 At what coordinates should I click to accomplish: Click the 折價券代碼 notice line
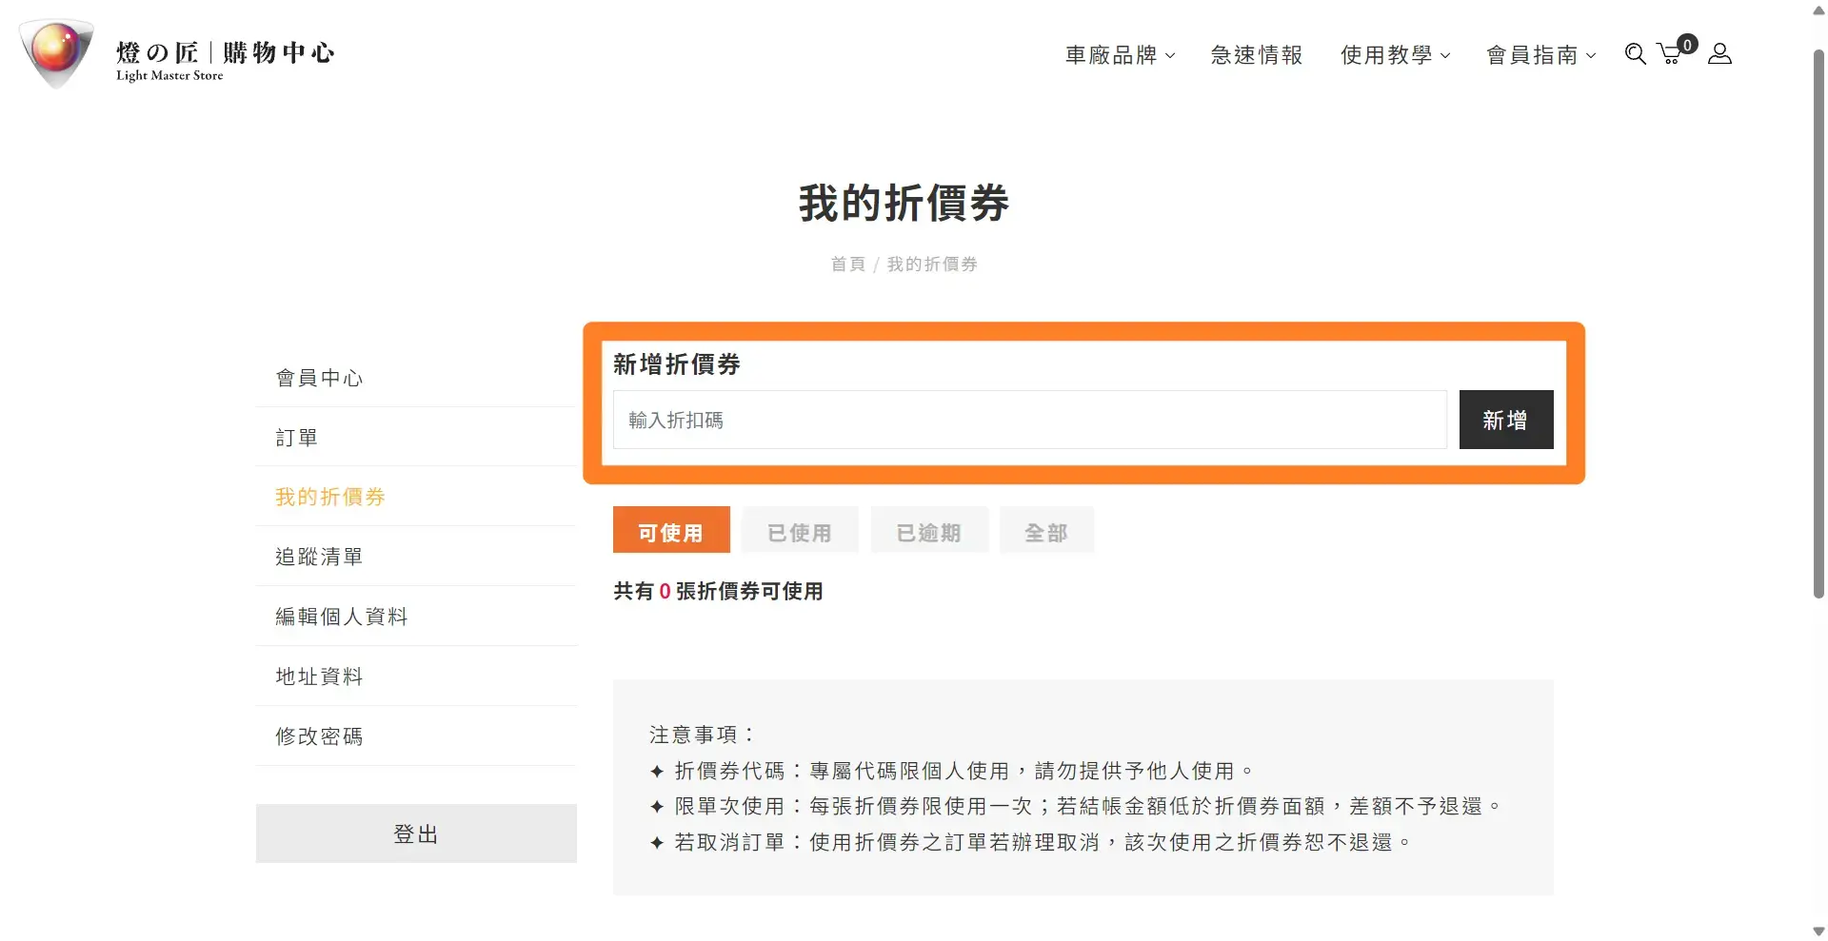pyautogui.click(x=952, y=771)
